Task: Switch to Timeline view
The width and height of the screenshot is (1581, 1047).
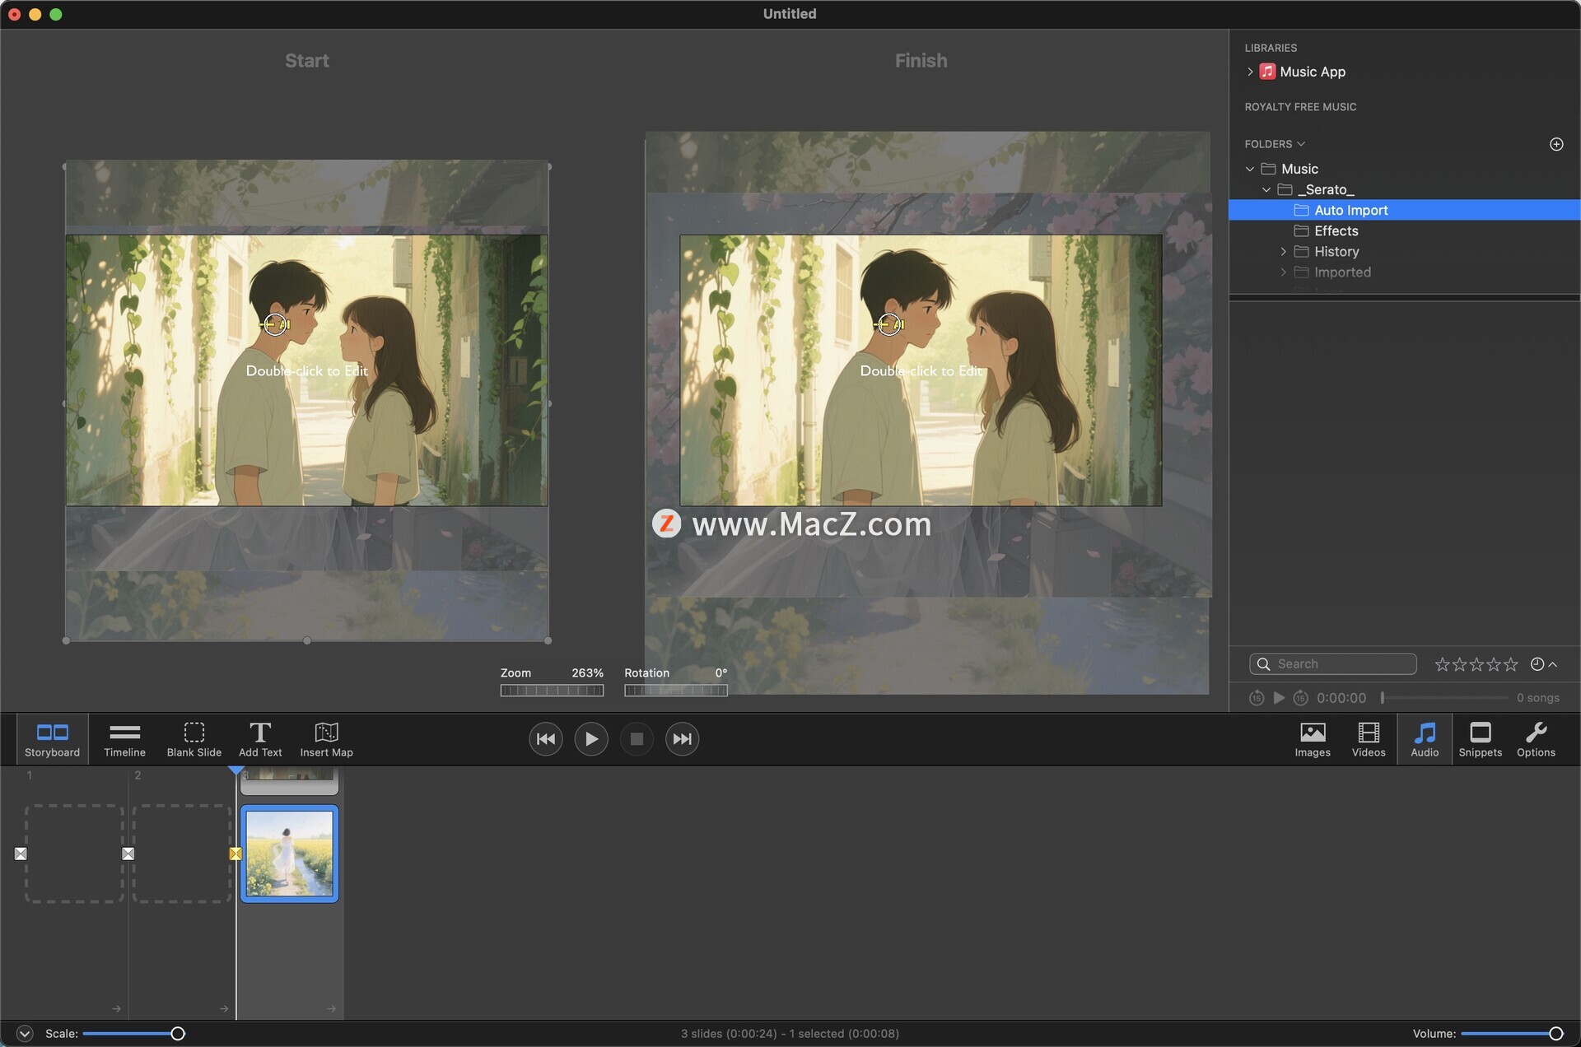Action: click(124, 739)
